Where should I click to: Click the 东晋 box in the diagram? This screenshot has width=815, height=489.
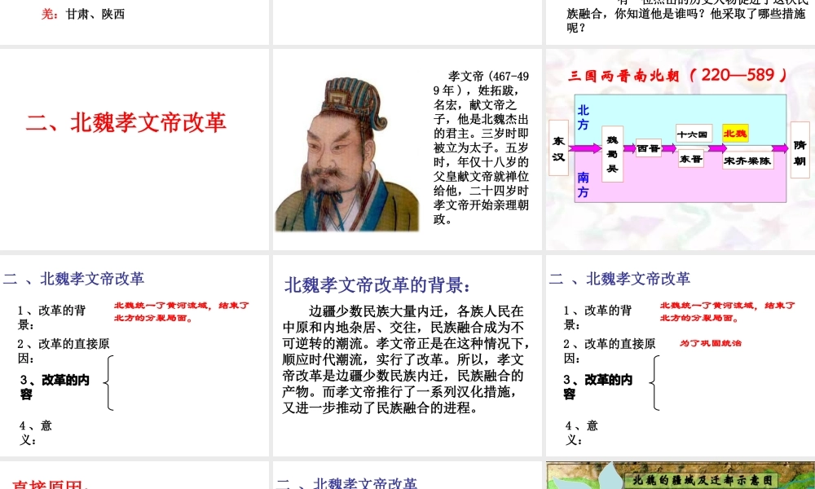coord(691,159)
